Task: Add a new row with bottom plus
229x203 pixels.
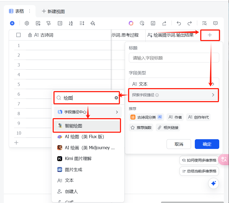Action: pos(16,143)
